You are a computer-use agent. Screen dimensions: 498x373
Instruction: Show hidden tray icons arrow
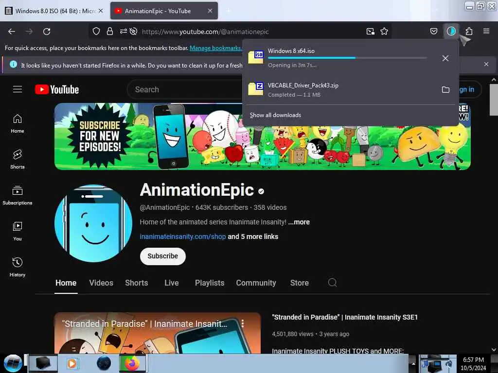[413, 363]
